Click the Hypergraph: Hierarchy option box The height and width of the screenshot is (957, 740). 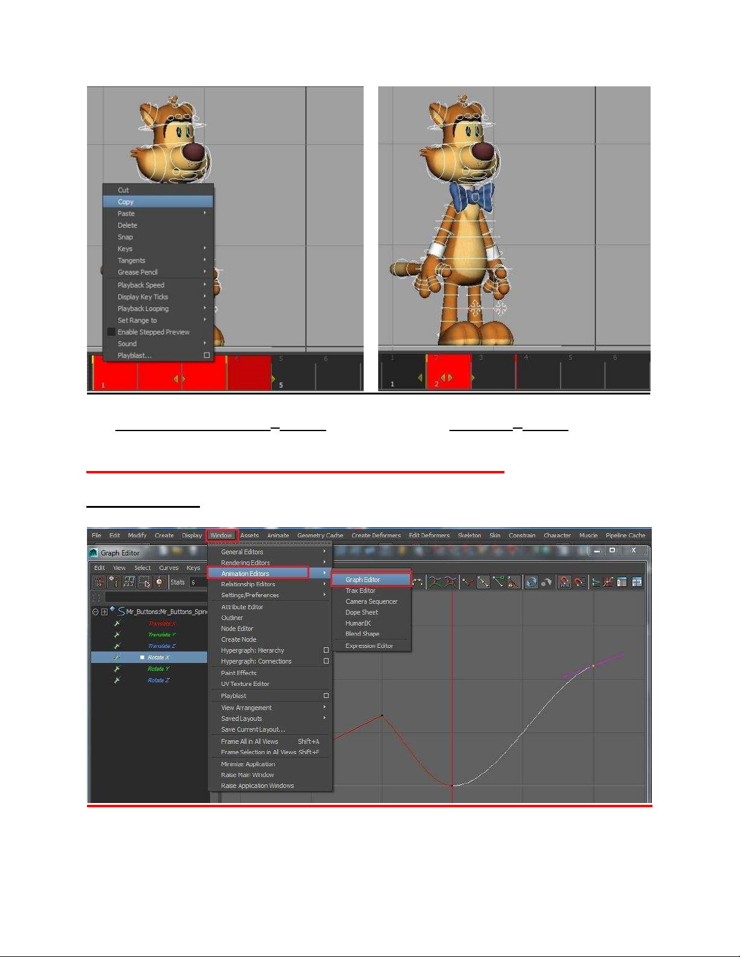pos(326,650)
